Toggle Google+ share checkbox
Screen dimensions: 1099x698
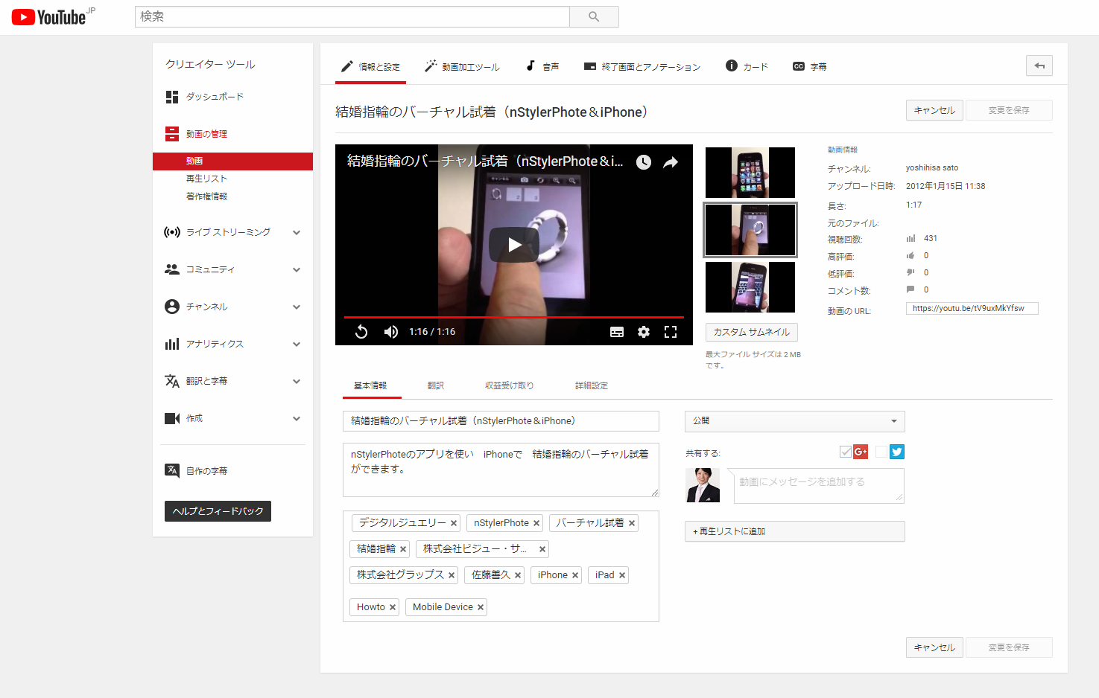845,452
